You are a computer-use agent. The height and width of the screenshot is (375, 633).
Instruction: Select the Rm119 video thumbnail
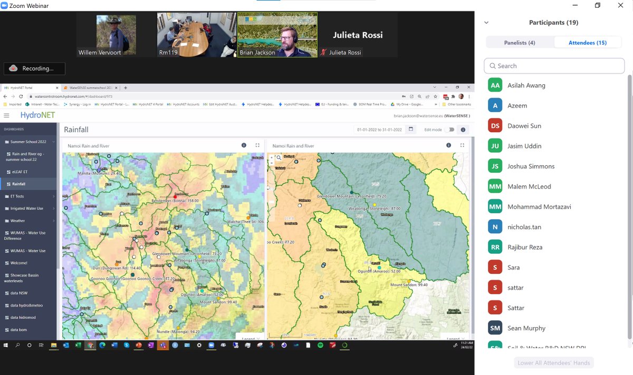click(x=197, y=35)
